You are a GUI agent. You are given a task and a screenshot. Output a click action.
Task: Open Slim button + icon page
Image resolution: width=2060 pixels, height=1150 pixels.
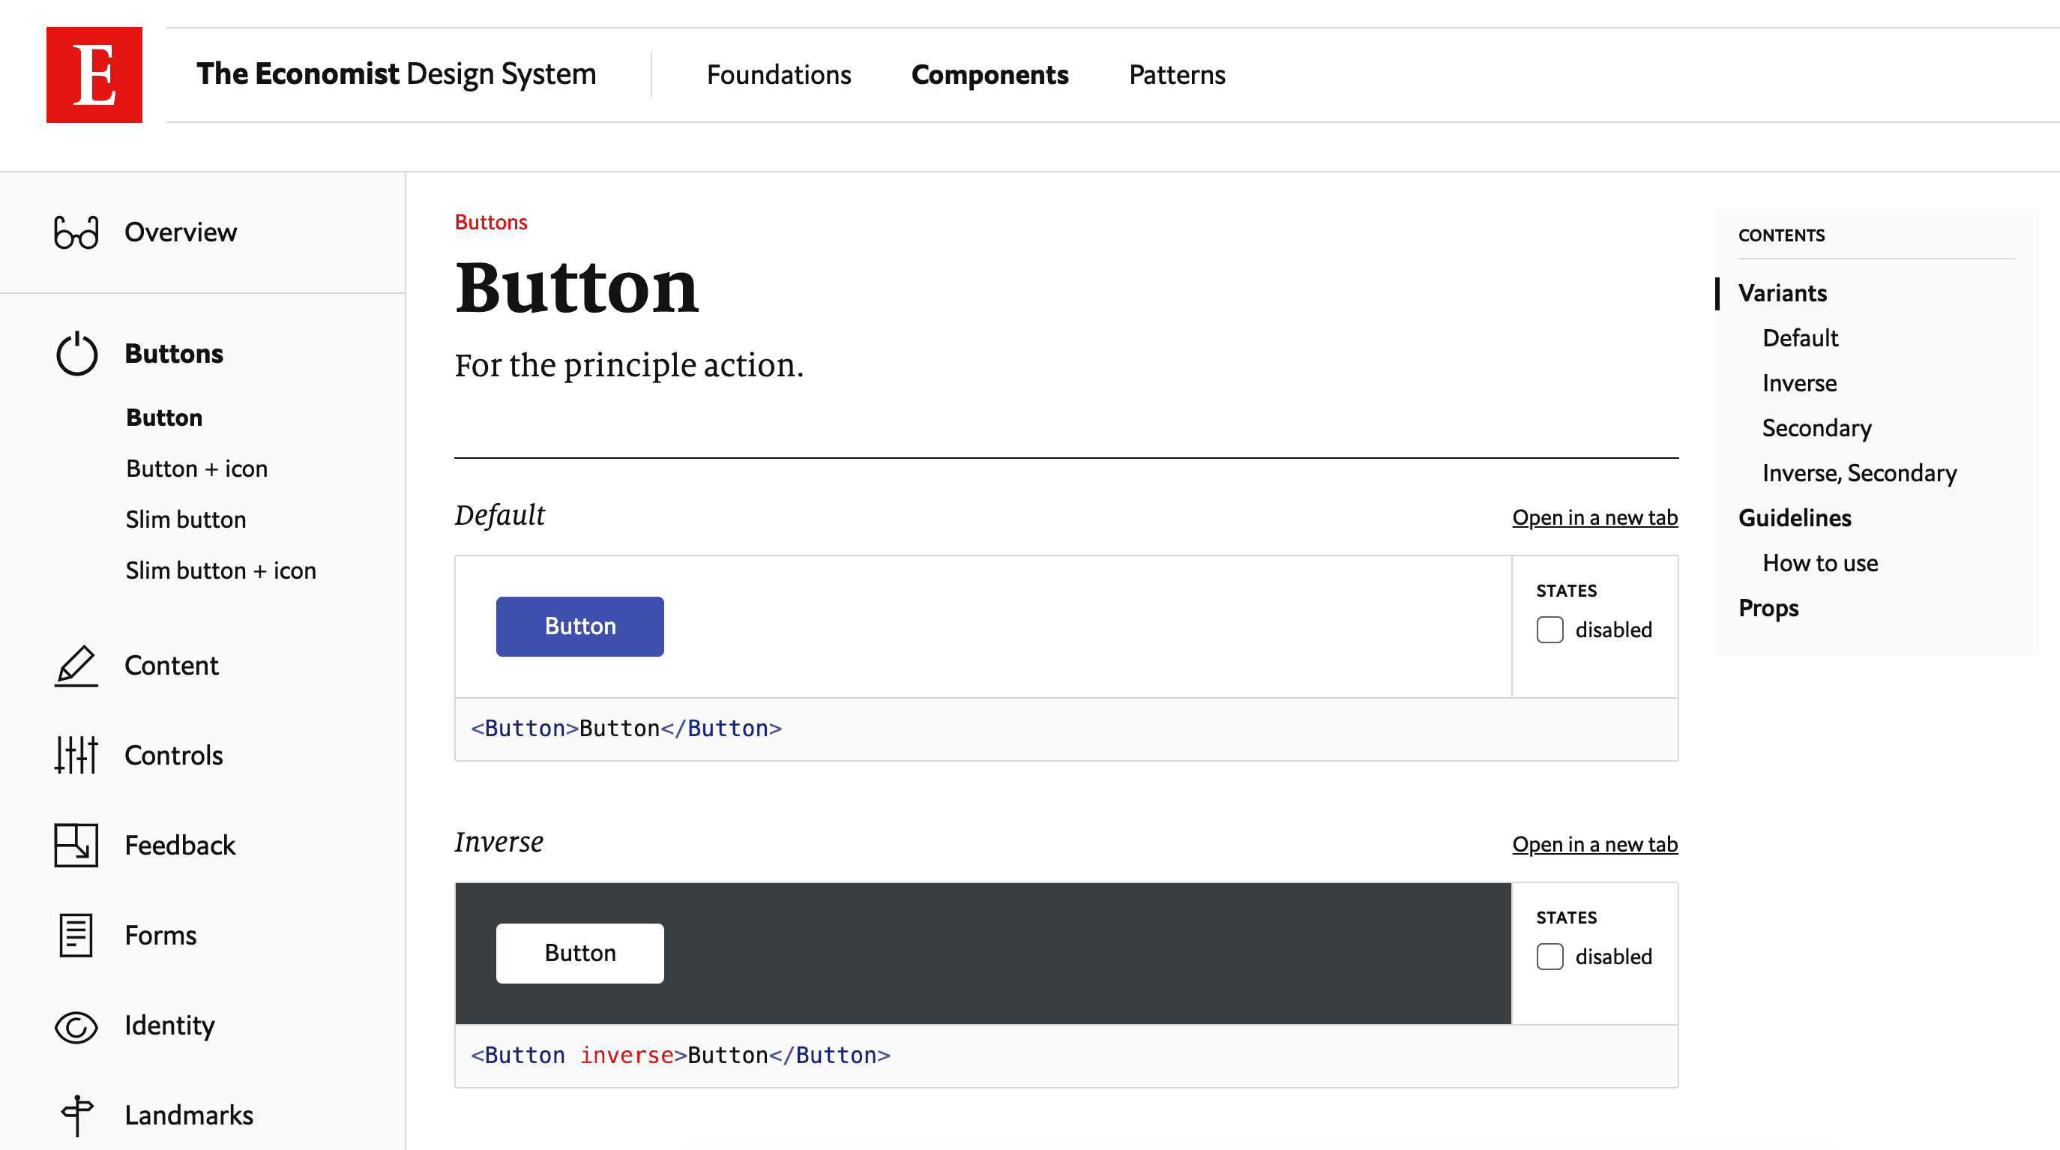[220, 571]
